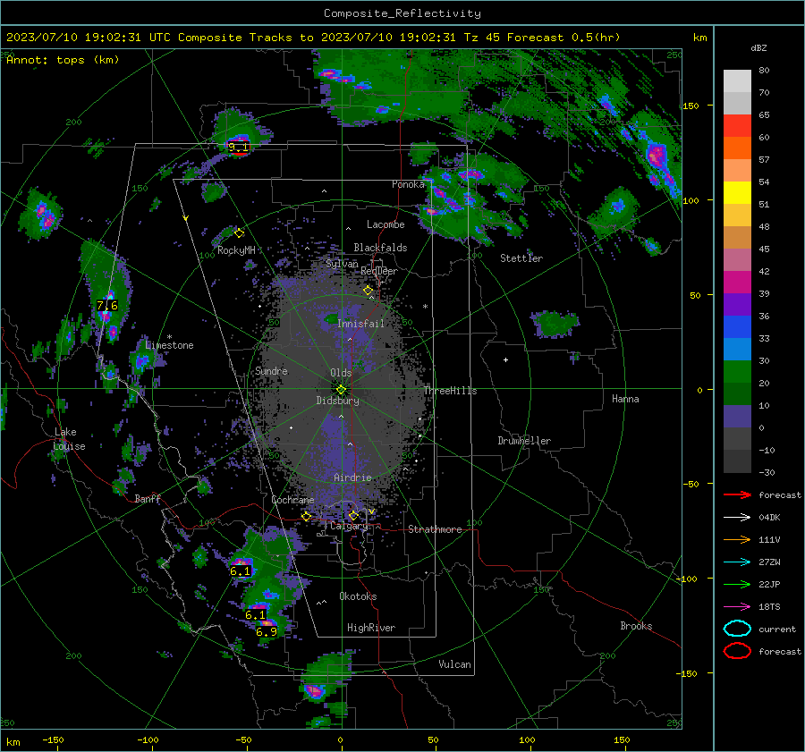Select the 6.9 storm top label
805x752 pixels.
point(267,632)
